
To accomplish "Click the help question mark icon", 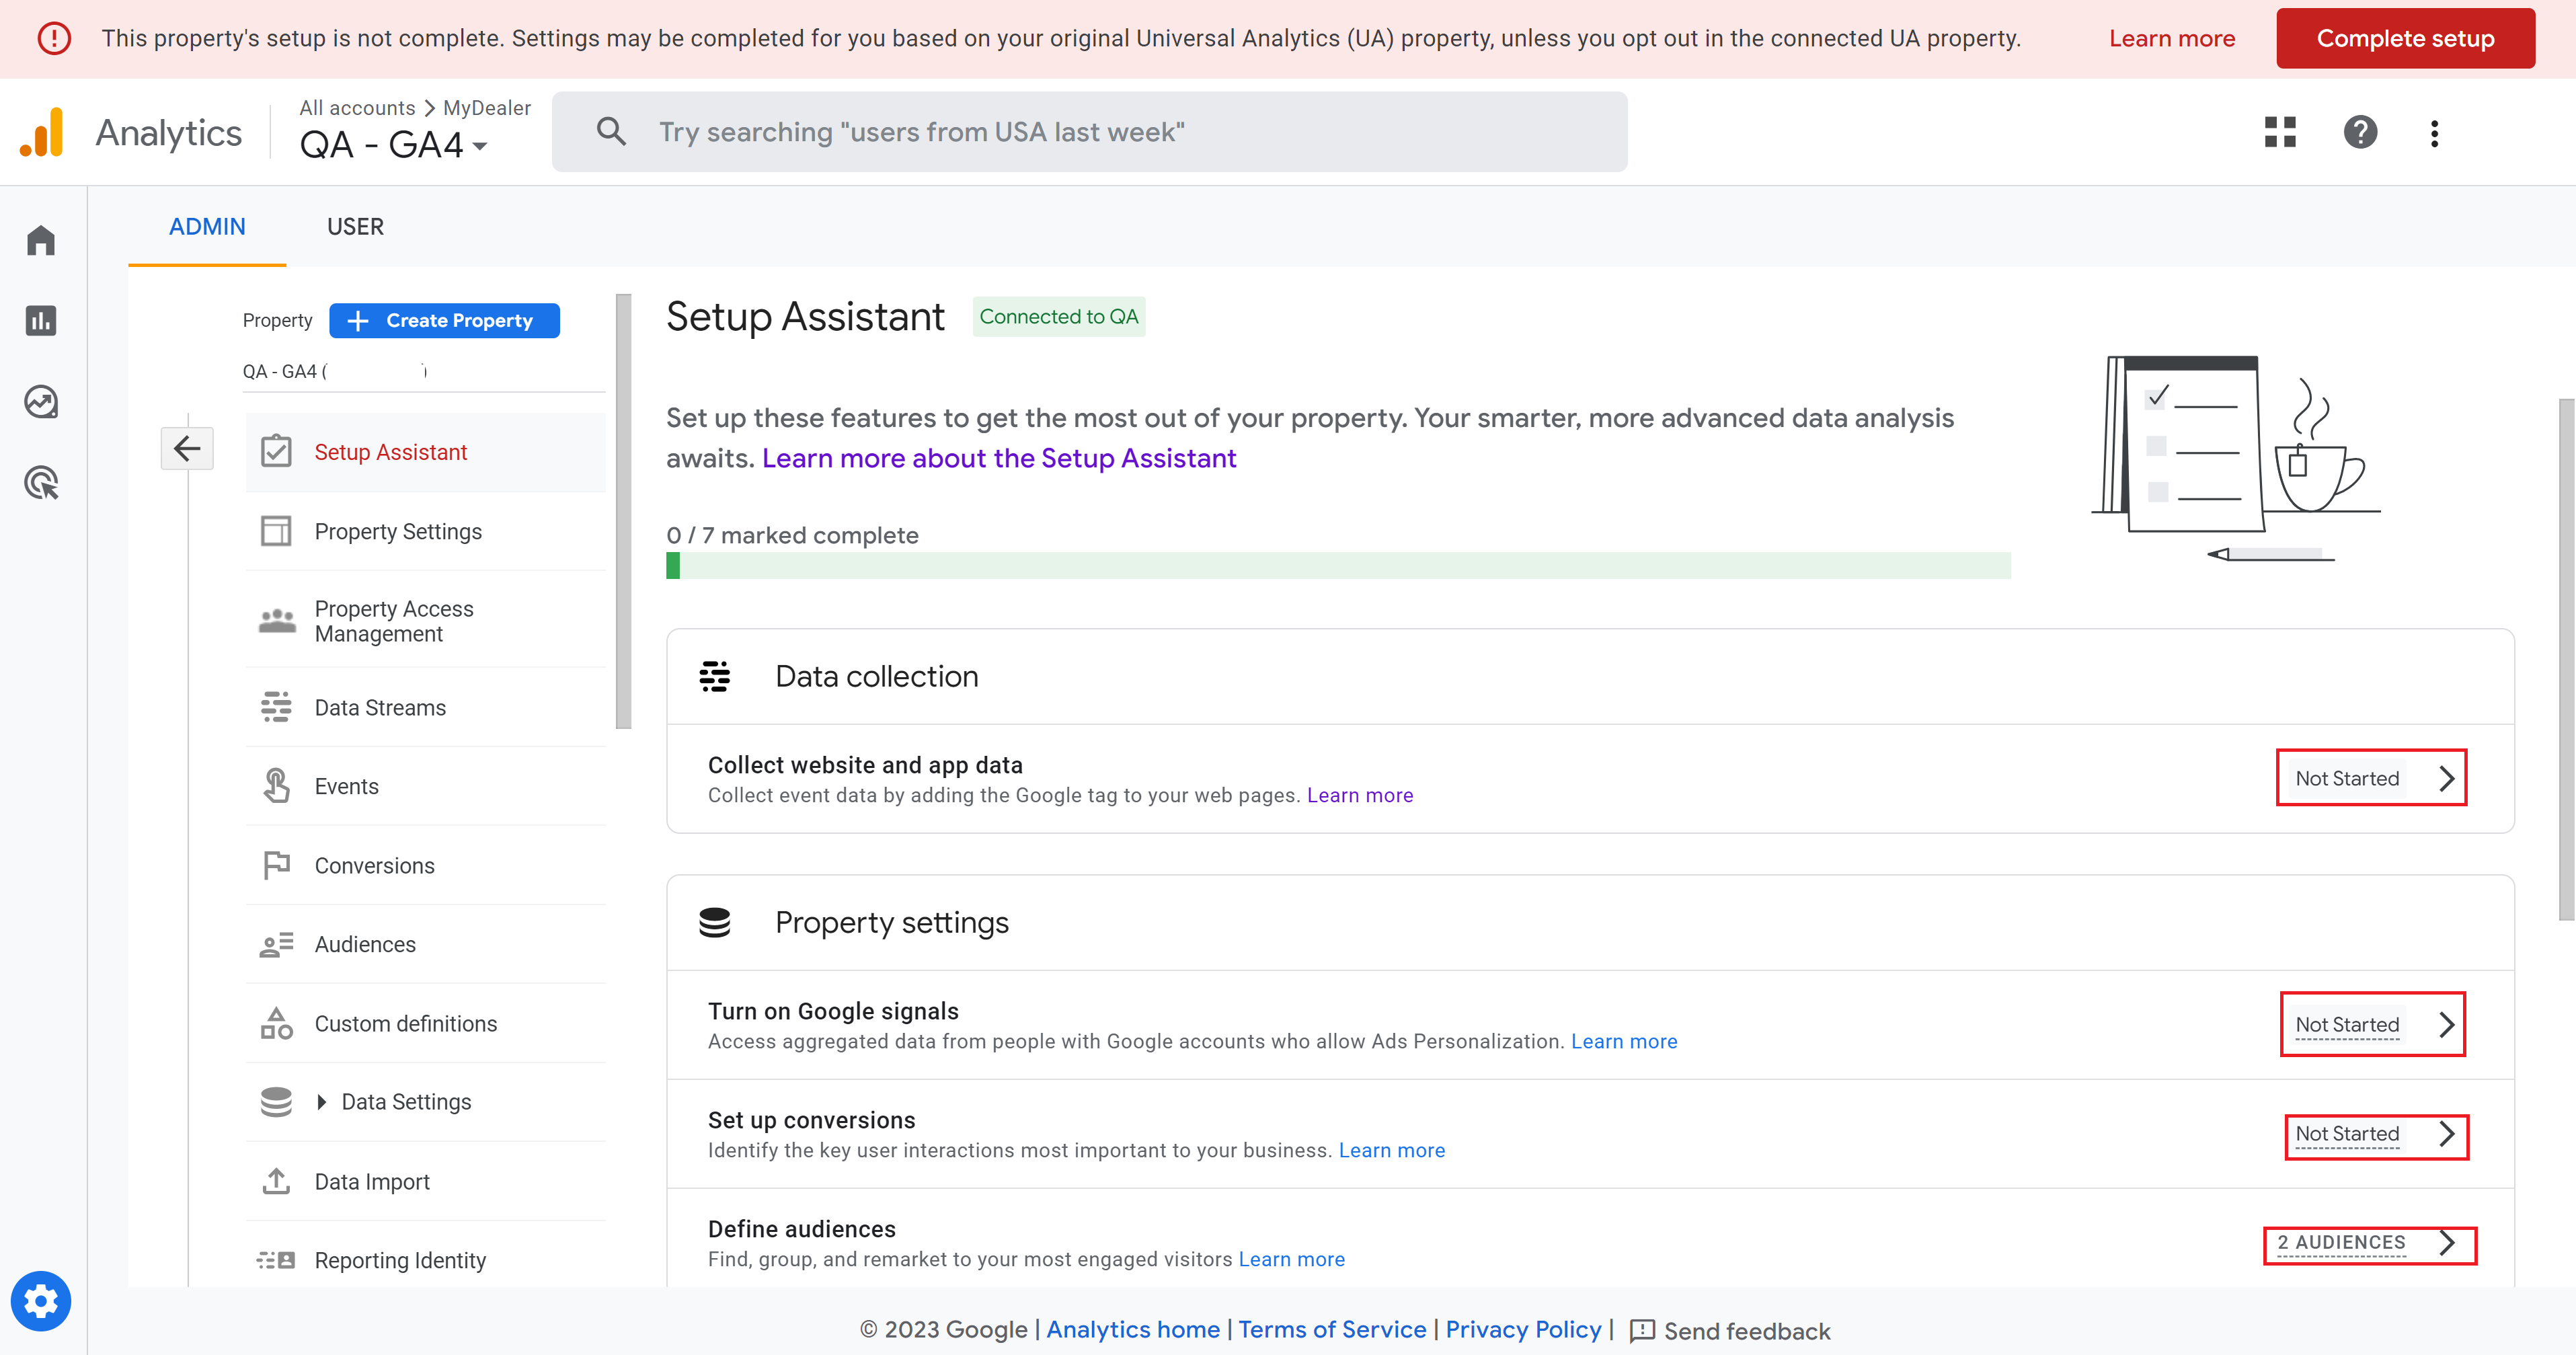I will [x=2360, y=132].
